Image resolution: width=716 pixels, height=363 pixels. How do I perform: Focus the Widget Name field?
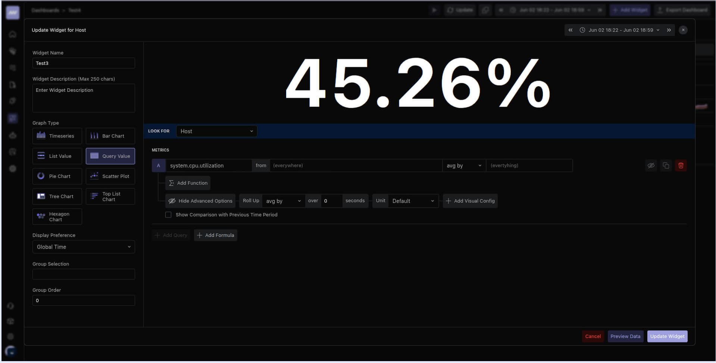(x=84, y=63)
